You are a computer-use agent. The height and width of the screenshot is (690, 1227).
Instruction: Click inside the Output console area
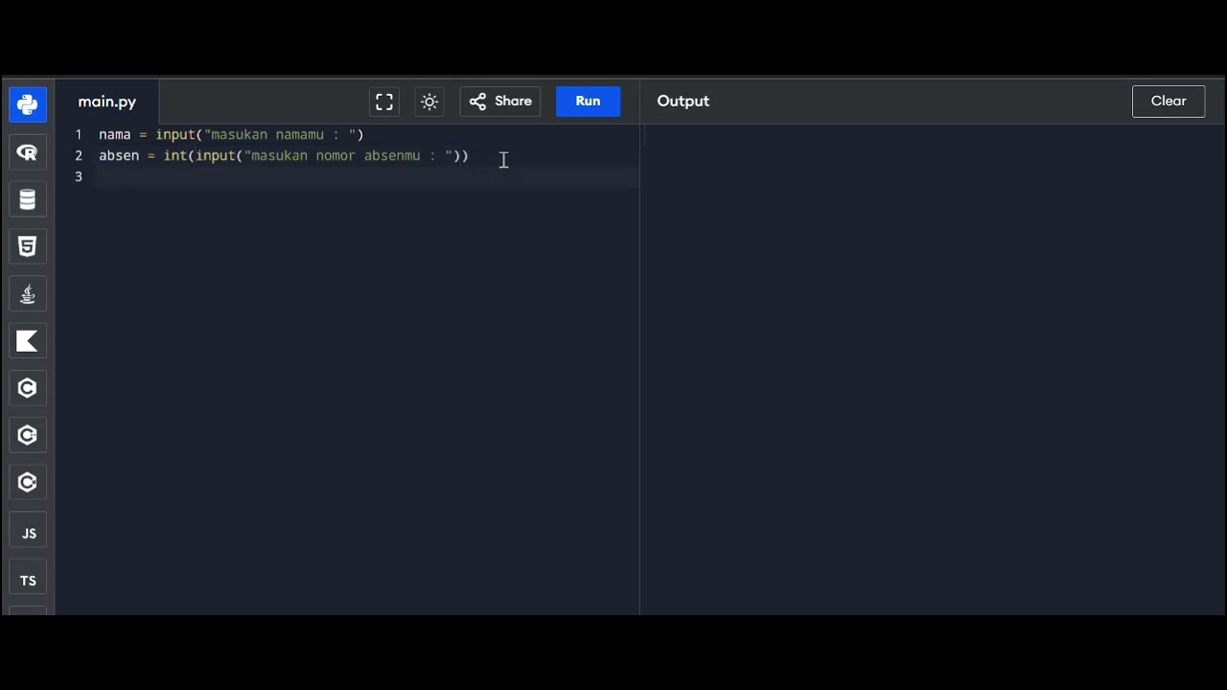935,369
